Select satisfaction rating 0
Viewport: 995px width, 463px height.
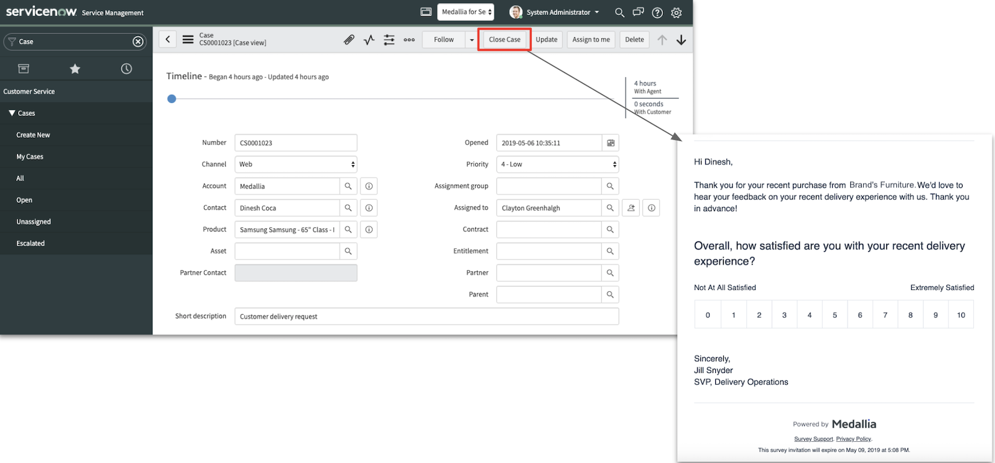[708, 315]
